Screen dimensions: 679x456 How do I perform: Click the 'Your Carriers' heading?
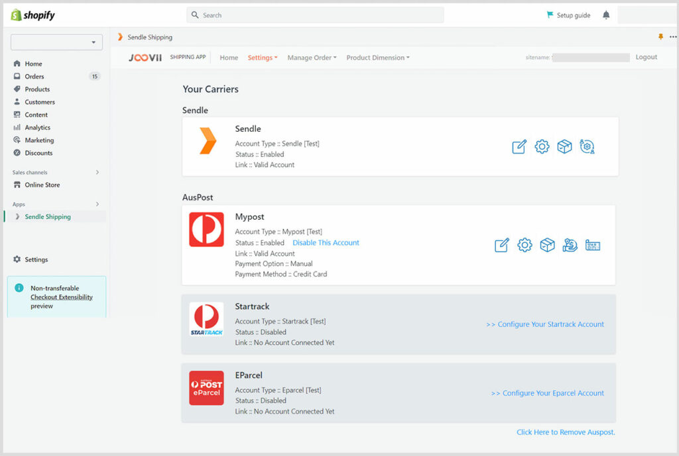210,89
